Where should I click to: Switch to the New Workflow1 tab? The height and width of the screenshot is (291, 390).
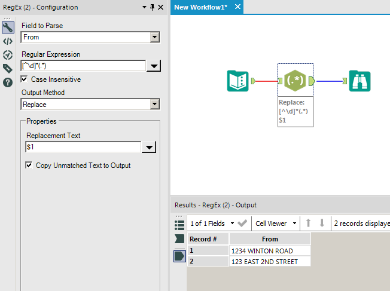[x=200, y=7]
